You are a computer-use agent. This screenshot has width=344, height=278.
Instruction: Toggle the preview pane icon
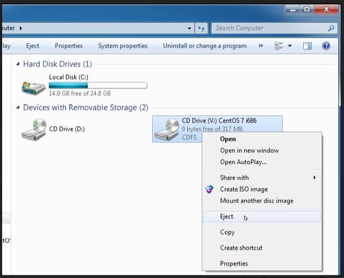pyautogui.click(x=307, y=46)
